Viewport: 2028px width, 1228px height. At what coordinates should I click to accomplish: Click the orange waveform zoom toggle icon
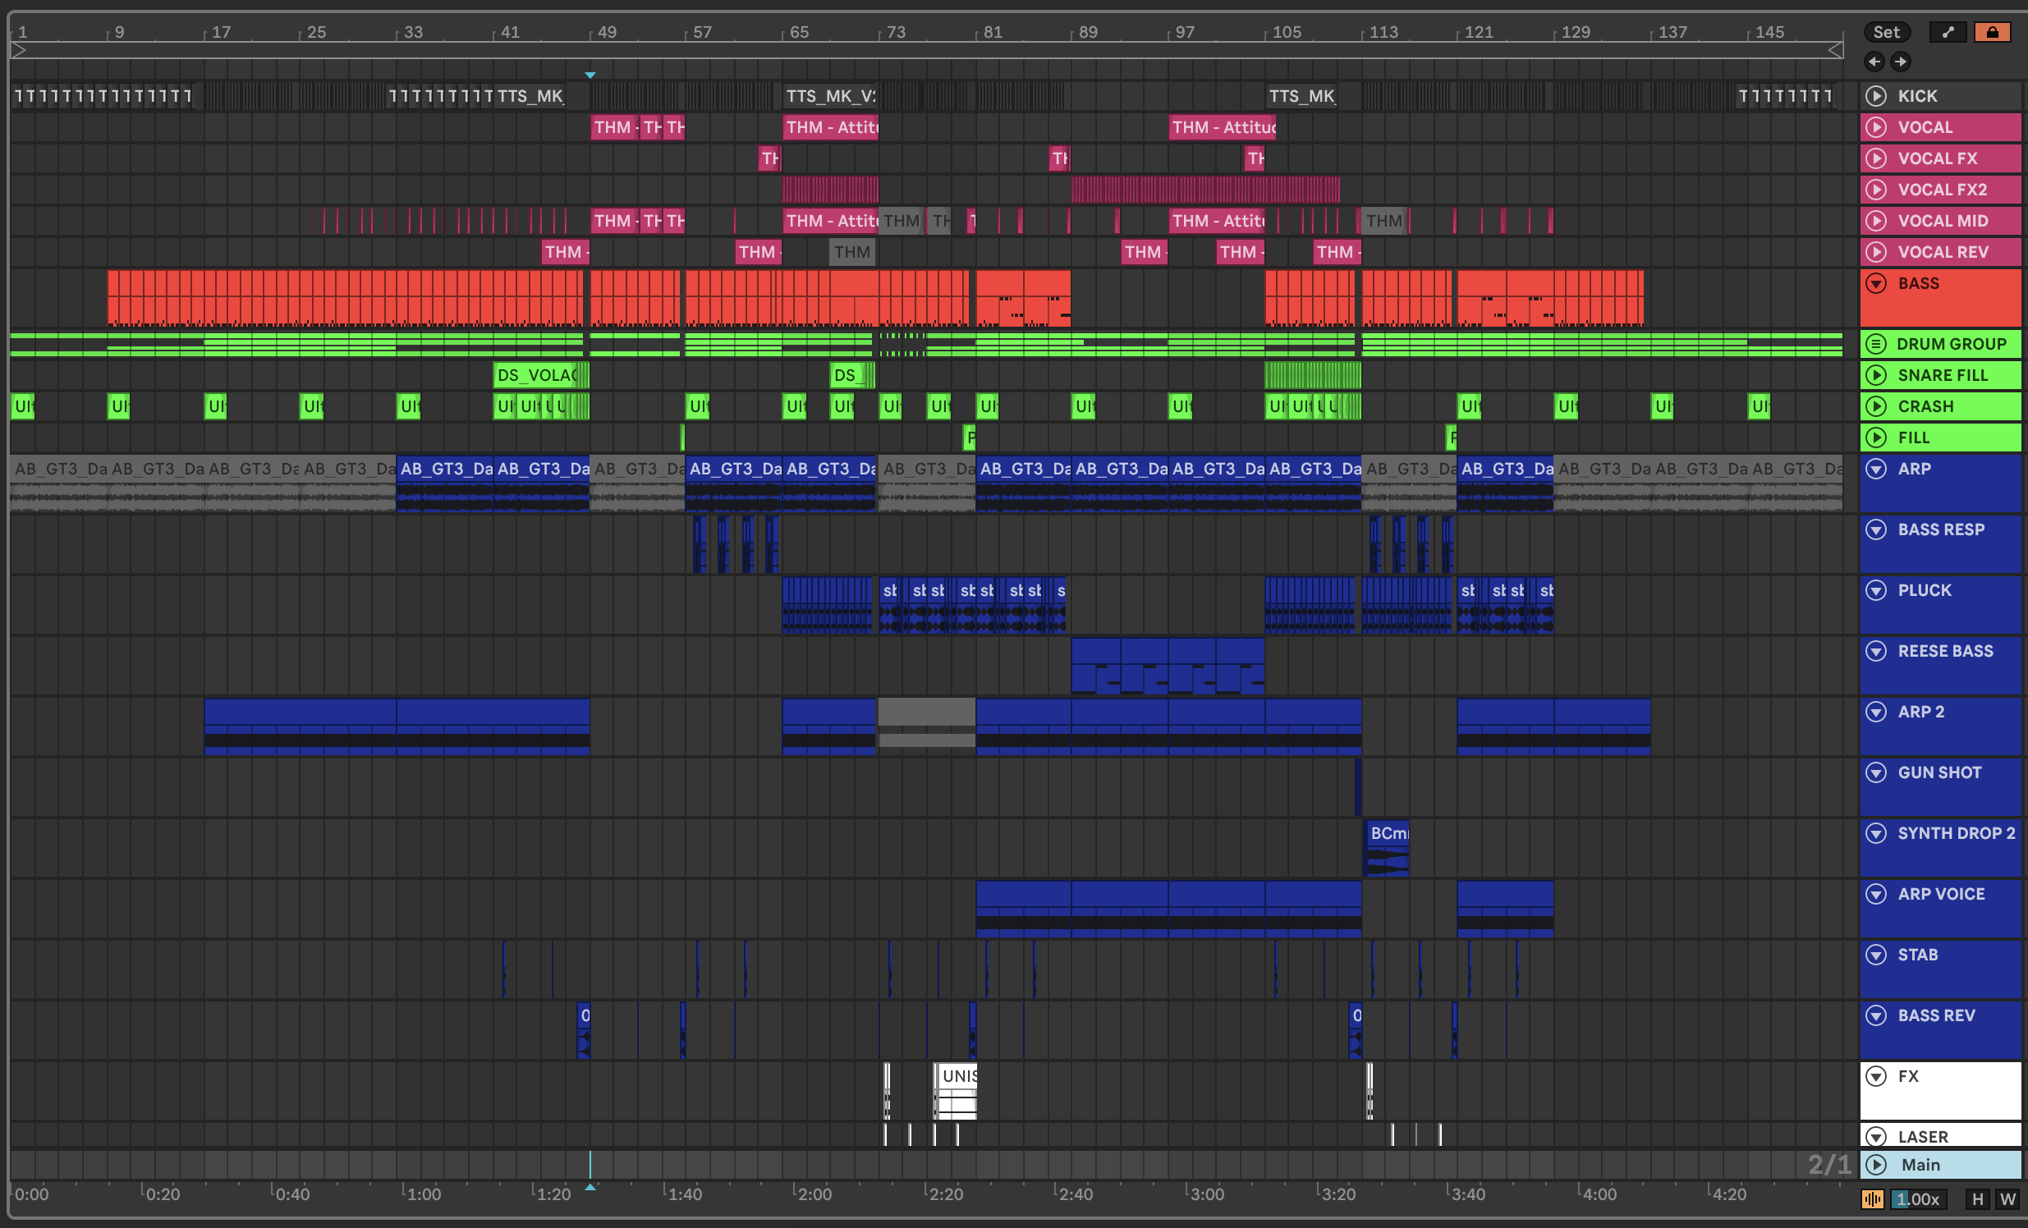[1873, 1199]
